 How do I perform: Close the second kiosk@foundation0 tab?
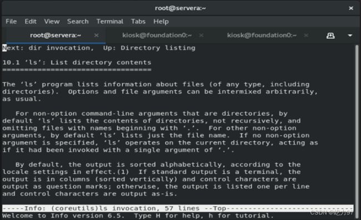pos(306,35)
